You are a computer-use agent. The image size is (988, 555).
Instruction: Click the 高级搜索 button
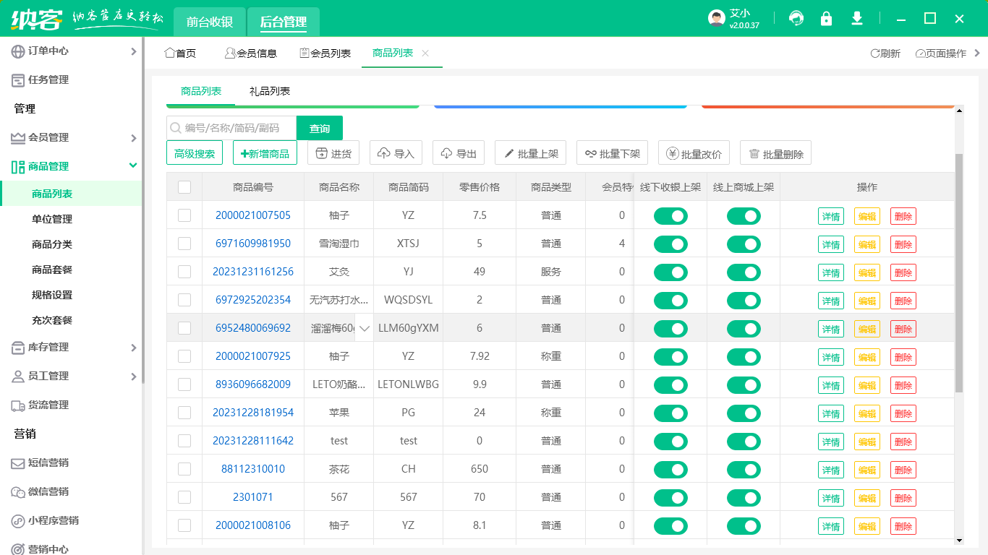point(195,153)
